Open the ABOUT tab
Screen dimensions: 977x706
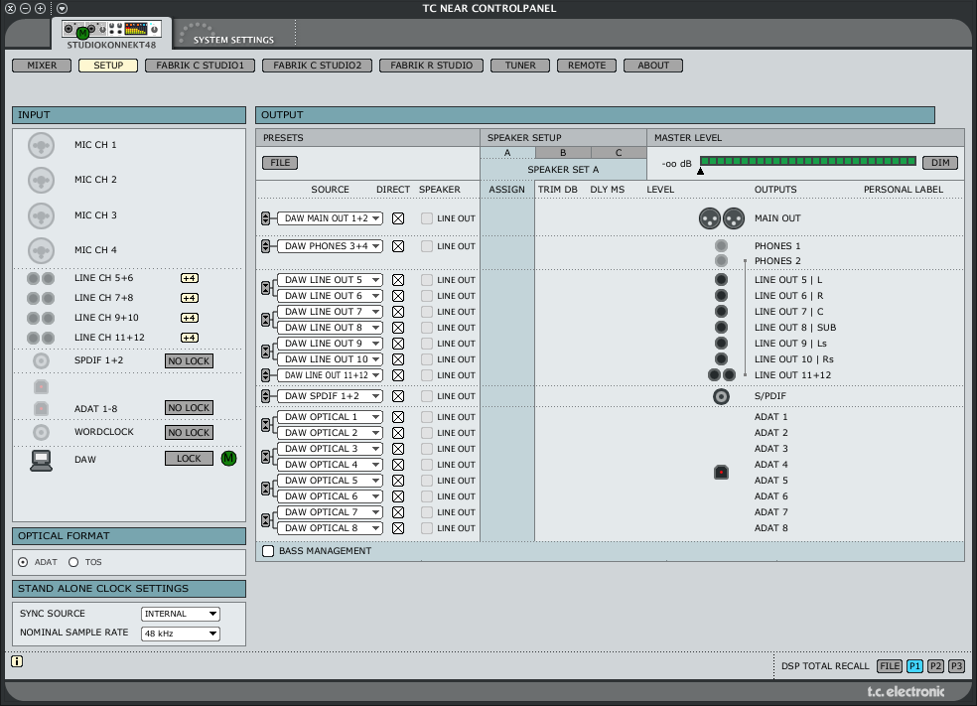653,66
